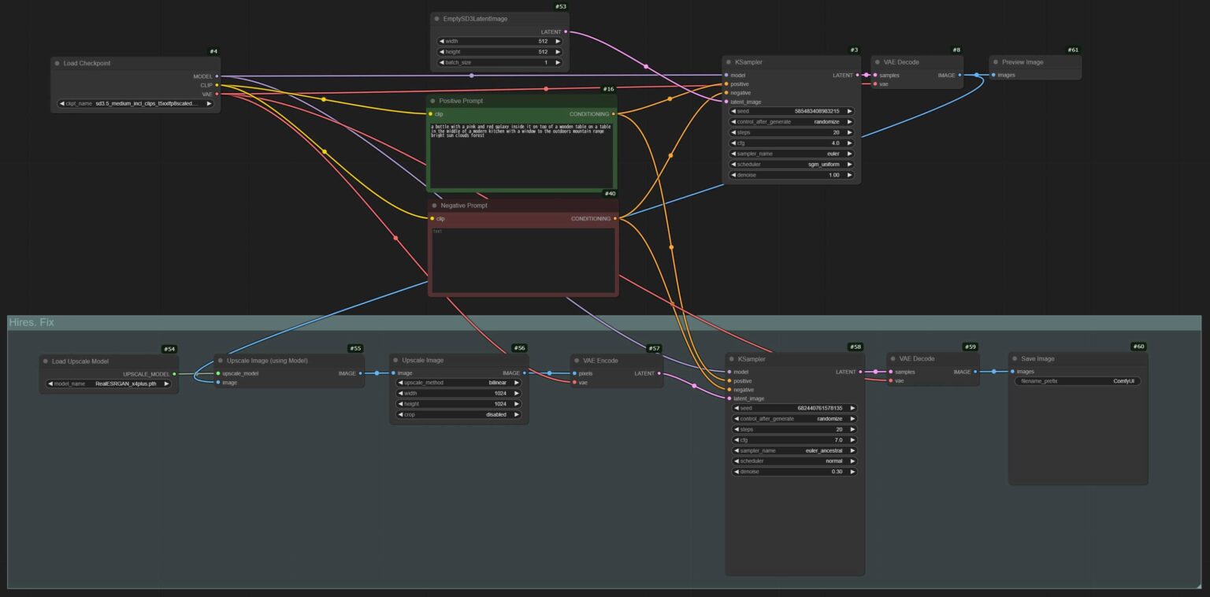Select the Hires. Fix group title
This screenshot has height=597, width=1210.
32,322
